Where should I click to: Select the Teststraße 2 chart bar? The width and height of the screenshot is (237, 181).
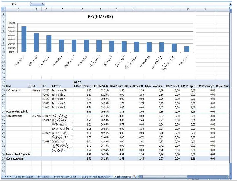(x=24, y=39)
